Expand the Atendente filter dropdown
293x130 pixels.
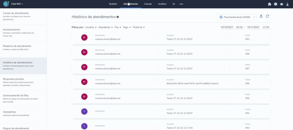tap(105, 27)
